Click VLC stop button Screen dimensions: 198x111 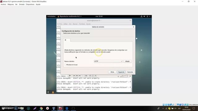click(77, 76)
